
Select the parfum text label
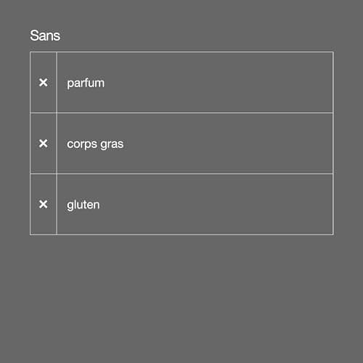86,83
